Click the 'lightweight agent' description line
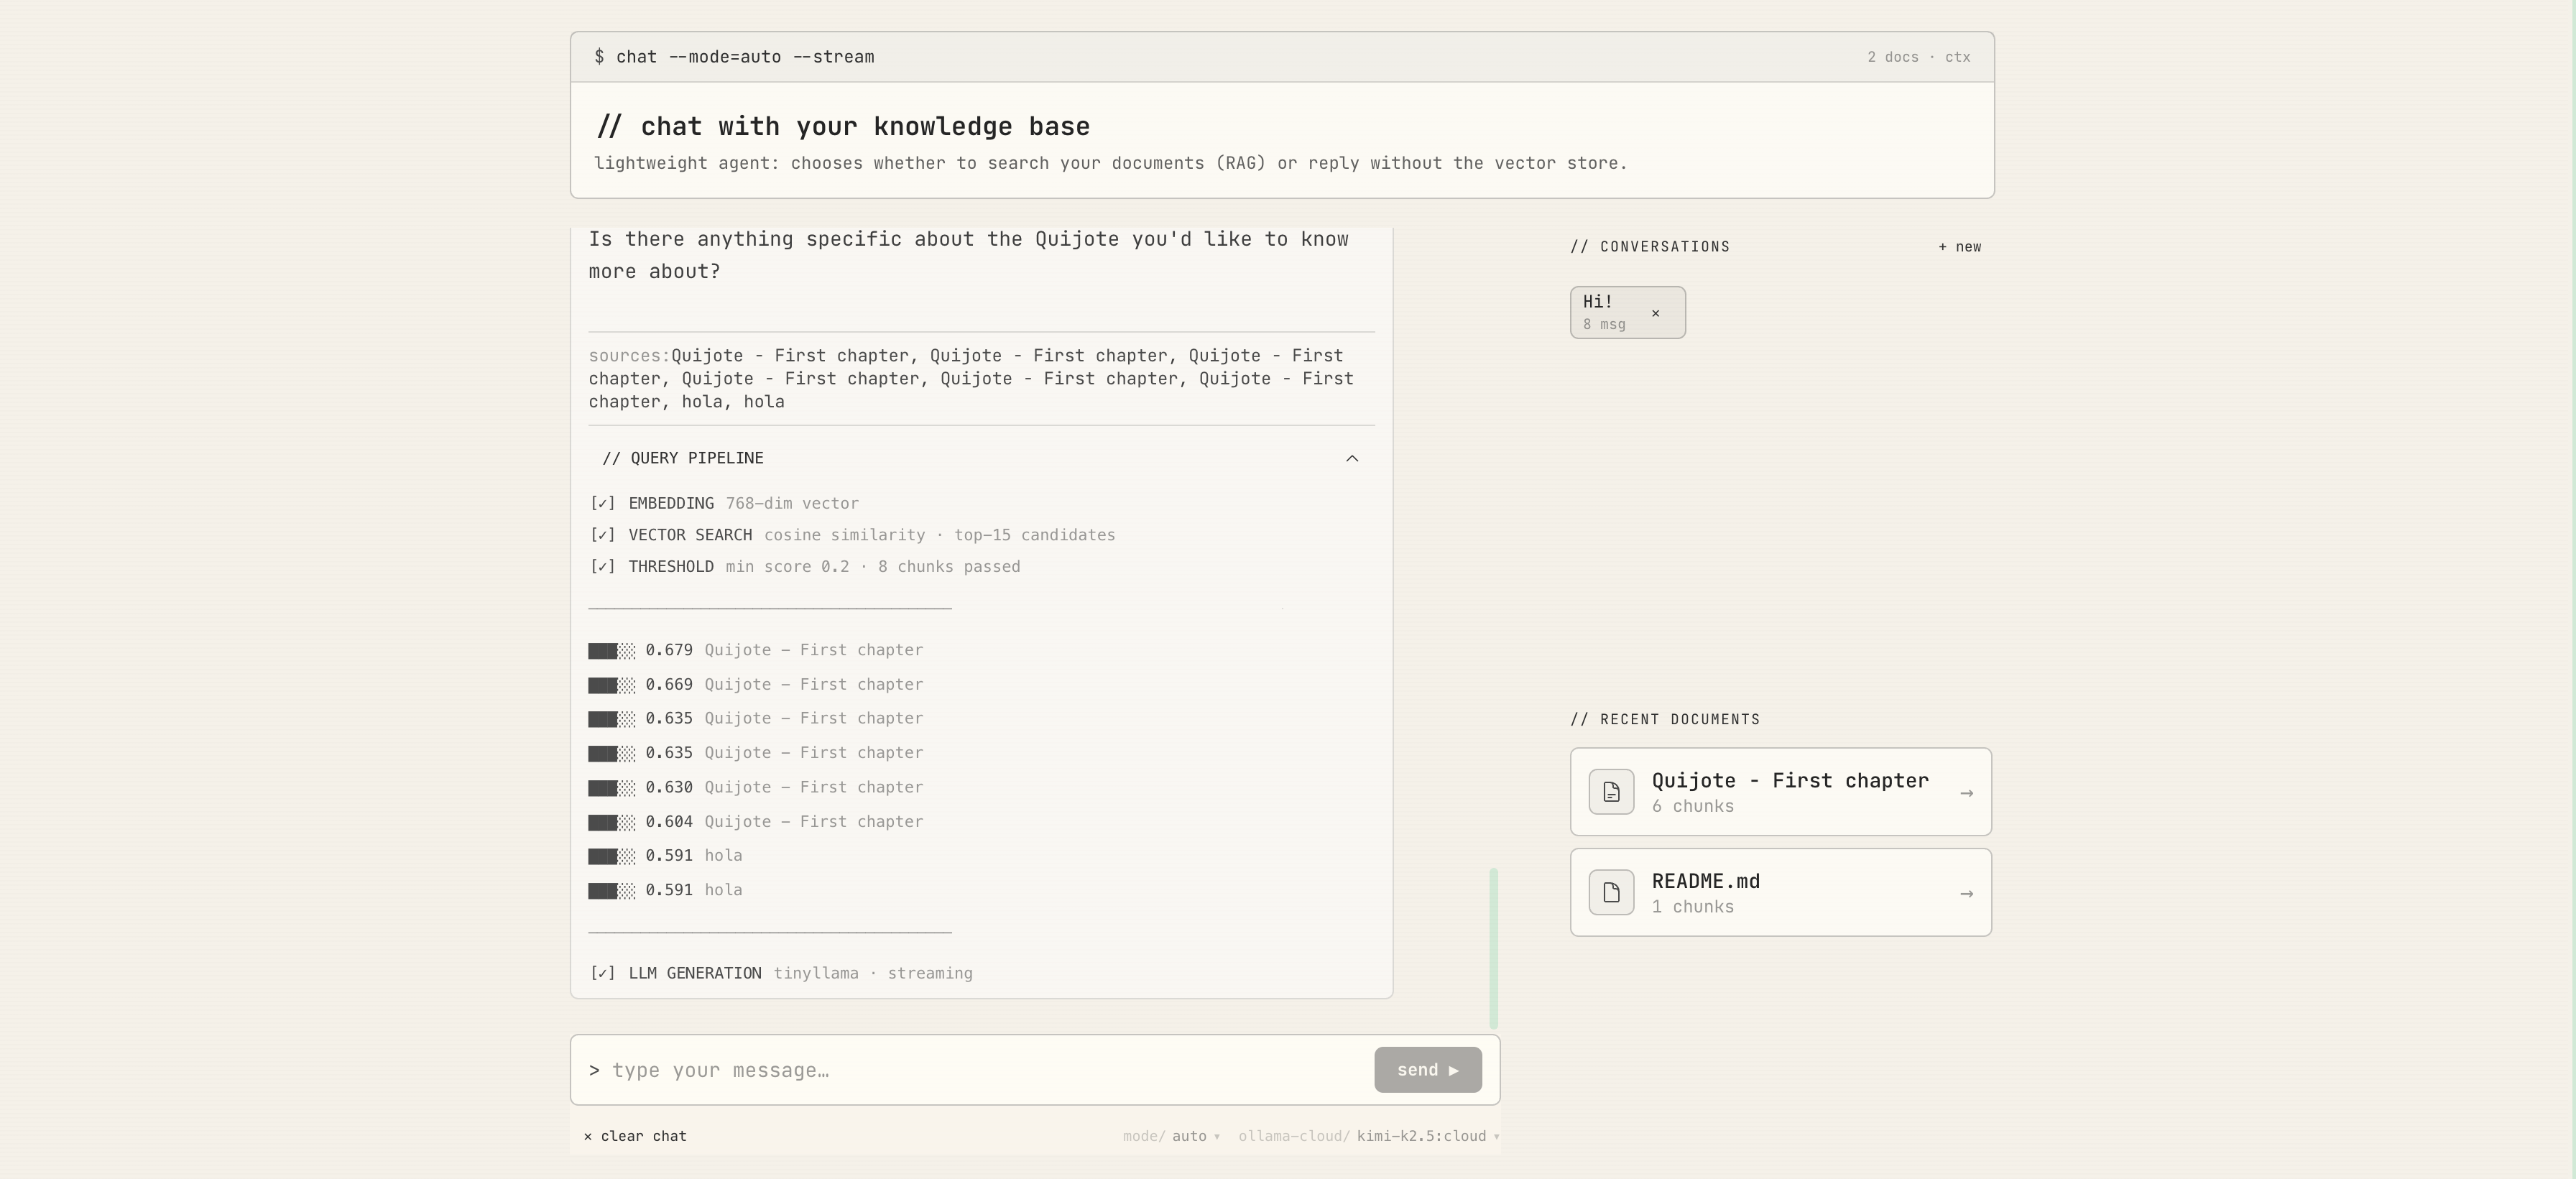Viewport: 2576px width, 1179px height. (x=1111, y=163)
